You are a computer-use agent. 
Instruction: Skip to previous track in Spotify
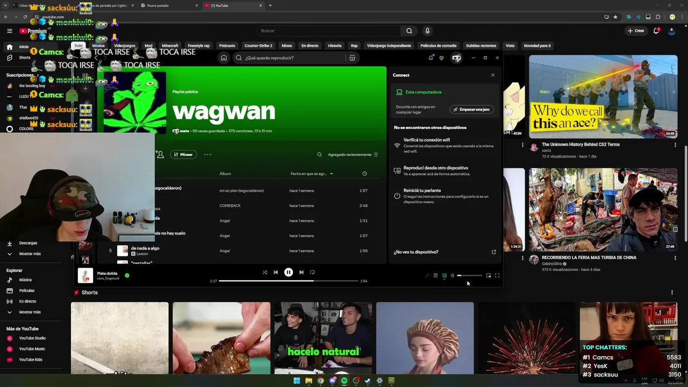point(276,273)
